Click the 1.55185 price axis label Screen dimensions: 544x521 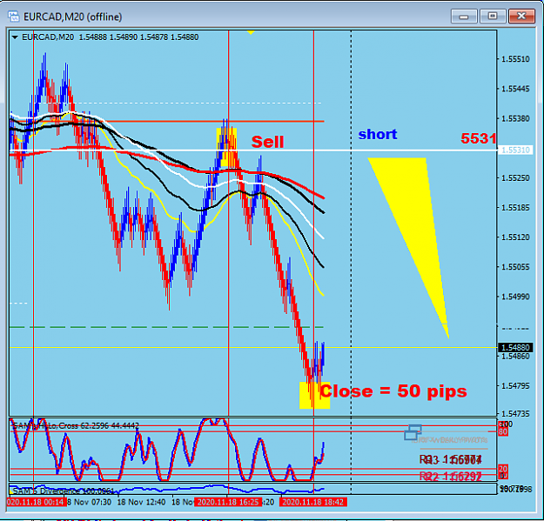pos(515,208)
